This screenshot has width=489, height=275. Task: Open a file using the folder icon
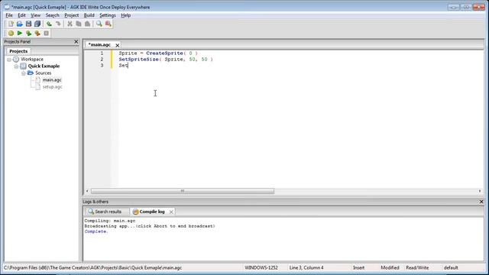(20, 24)
